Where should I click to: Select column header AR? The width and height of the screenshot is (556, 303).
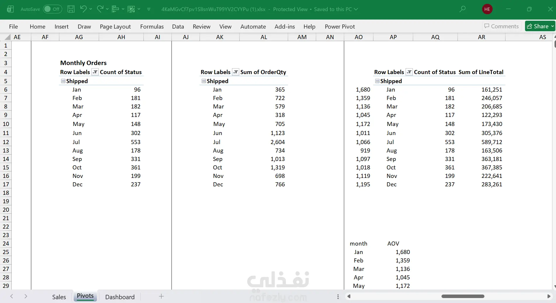(x=481, y=37)
